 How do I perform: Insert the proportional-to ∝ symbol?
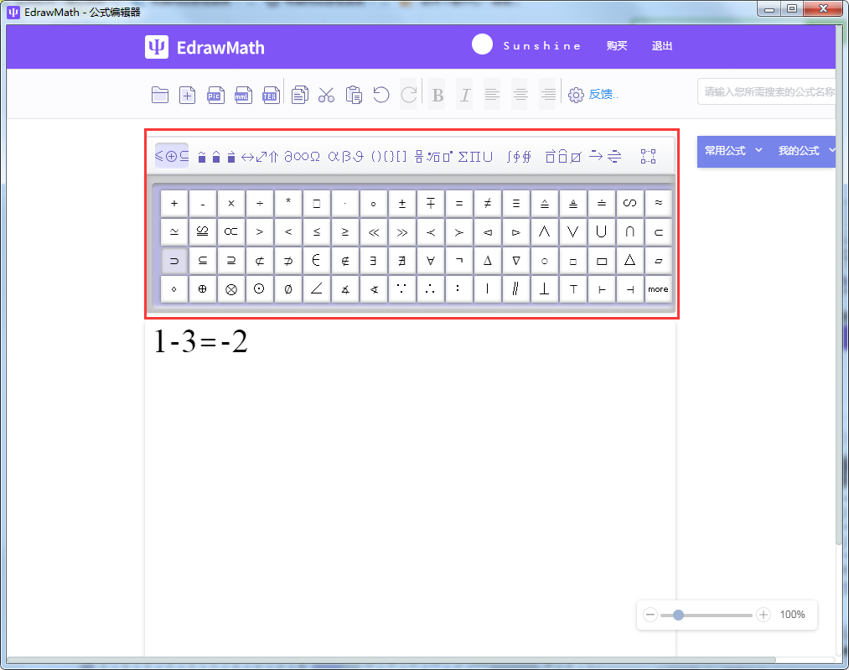pyautogui.click(x=231, y=231)
